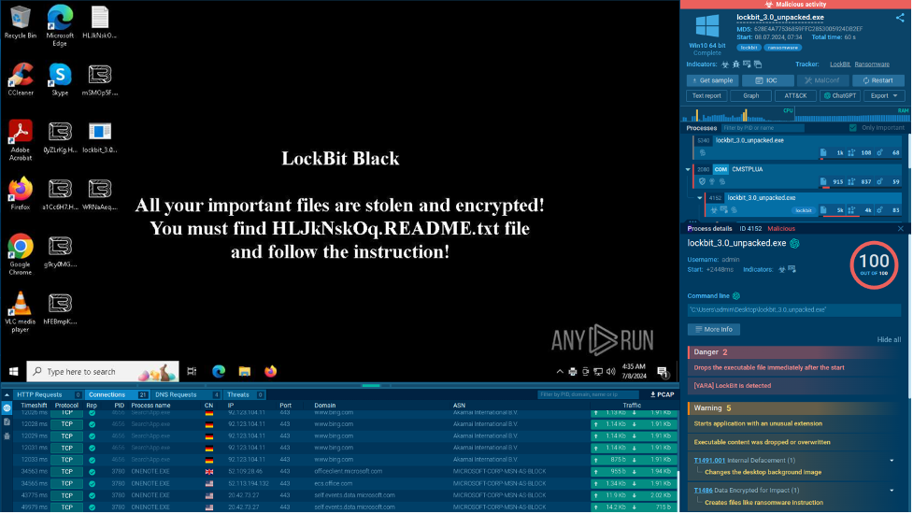Select PID 5340 lockbit_3.0_unpacked.exe process row
Image resolution: width=913 pixels, height=514 pixels.
click(x=798, y=148)
